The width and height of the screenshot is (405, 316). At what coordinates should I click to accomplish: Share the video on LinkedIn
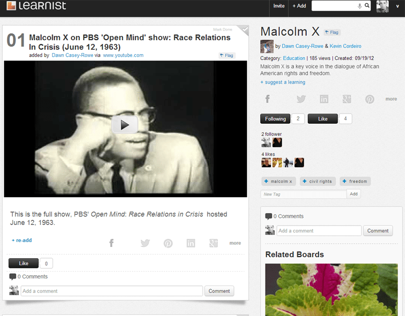point(190,243)
